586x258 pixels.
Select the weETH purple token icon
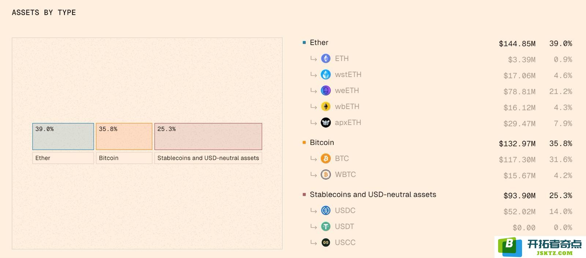coord(326,91)
